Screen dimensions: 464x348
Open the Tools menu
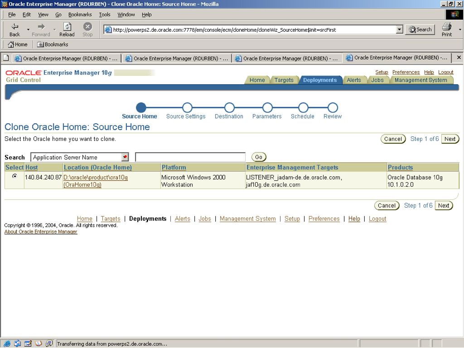[105, 14]
